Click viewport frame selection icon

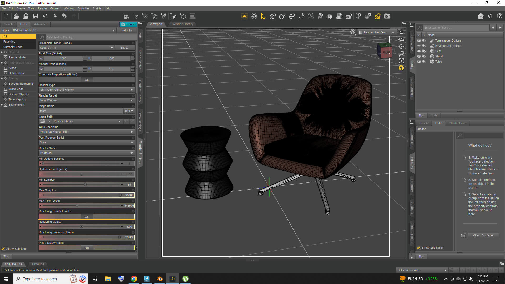coord(401,61)
